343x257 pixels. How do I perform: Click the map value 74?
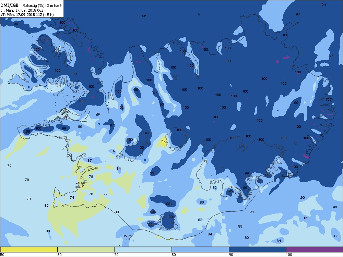point(72,198)
